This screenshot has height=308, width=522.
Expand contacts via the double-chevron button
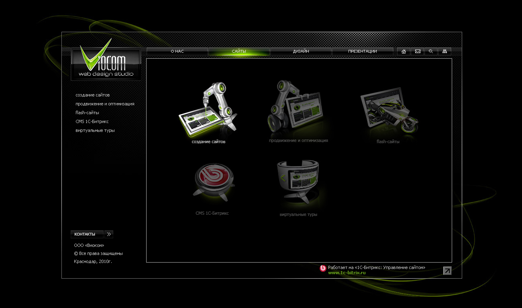pos(108,234)
